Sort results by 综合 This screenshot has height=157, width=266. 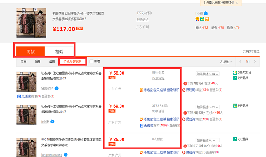(x=23, y=61)
